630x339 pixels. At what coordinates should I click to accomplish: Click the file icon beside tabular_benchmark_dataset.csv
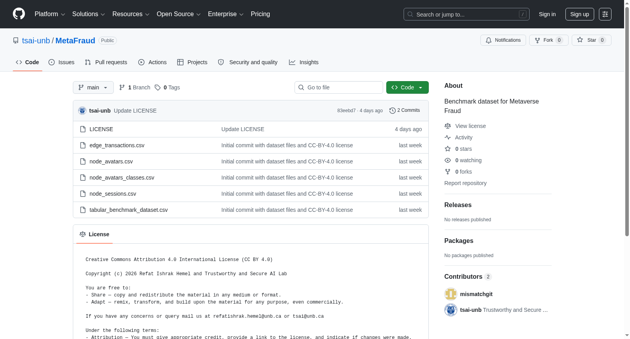(83, 210)
